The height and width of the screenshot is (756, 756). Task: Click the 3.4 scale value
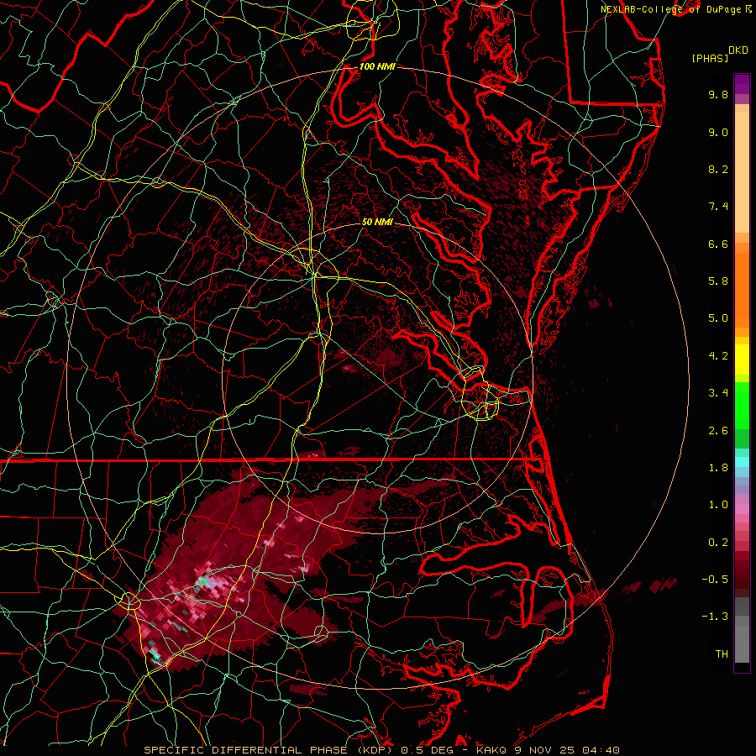click(x=718, y=393)
